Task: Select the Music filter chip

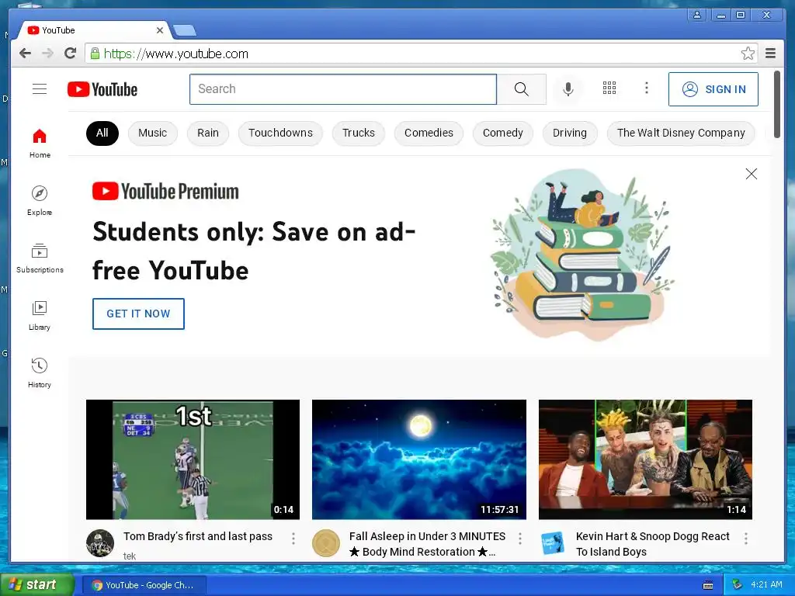Action: point(153,133)
